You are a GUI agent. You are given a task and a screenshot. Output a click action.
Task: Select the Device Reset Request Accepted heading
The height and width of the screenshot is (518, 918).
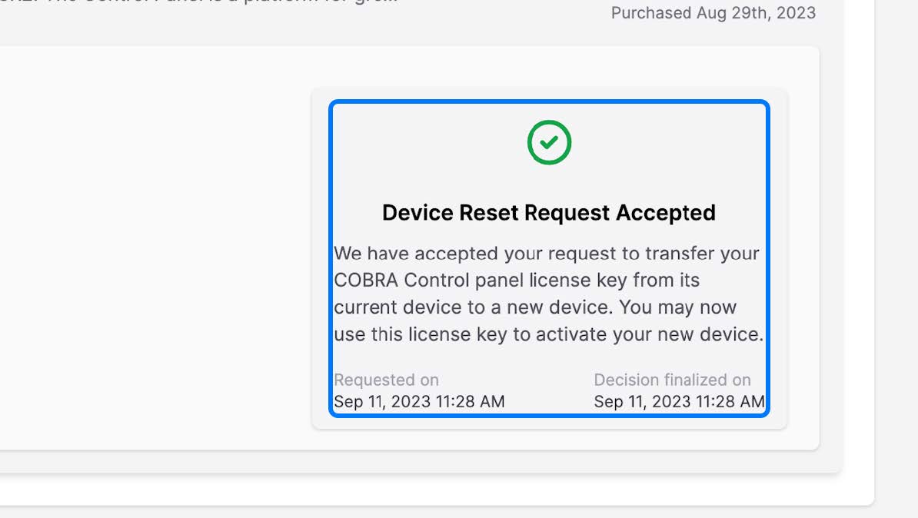549,212
